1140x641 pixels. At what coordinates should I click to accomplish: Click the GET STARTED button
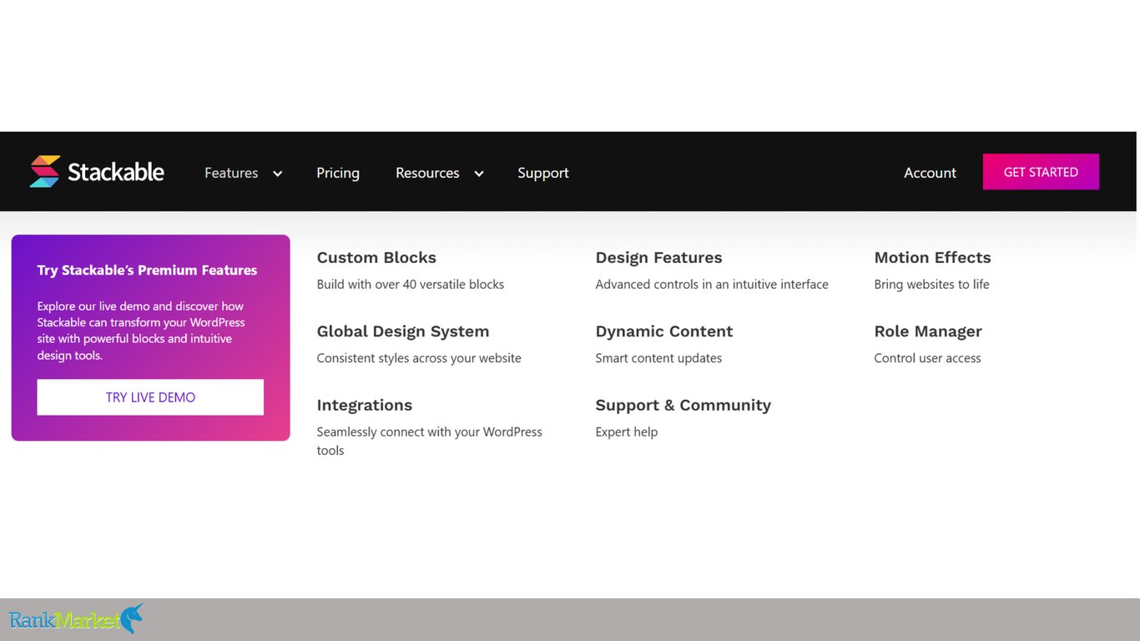1041,172
